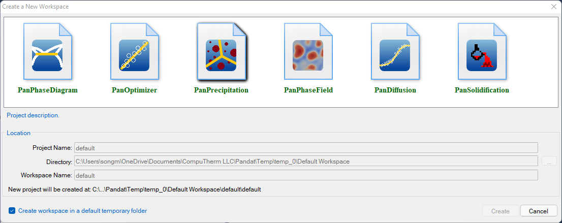
Task: Uncheck Create workspace in default temporary folder
Action: tap(12, 211)
